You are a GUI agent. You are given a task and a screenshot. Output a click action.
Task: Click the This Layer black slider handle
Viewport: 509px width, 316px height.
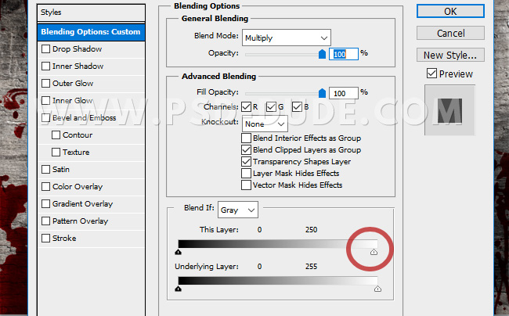179,252
